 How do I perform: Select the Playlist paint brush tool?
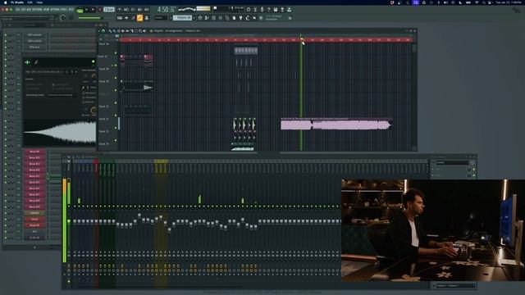[115, 31]
